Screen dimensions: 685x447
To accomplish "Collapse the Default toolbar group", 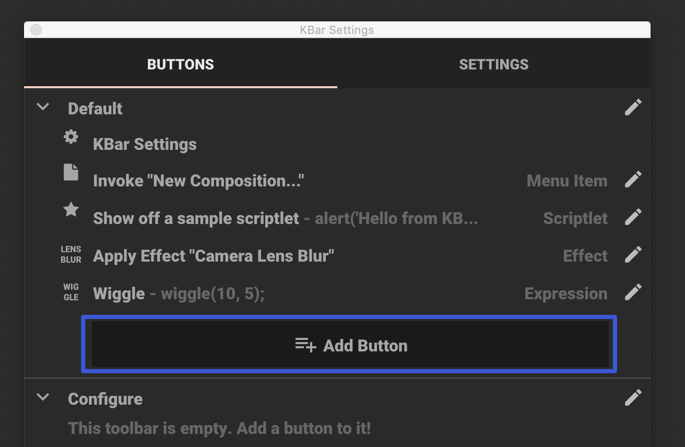I will coord(43,107).
